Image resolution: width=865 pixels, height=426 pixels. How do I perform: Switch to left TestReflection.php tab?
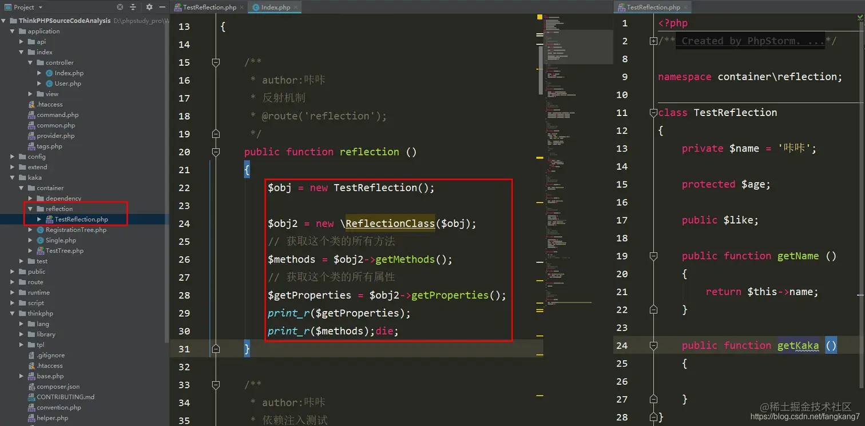point(209,7)
